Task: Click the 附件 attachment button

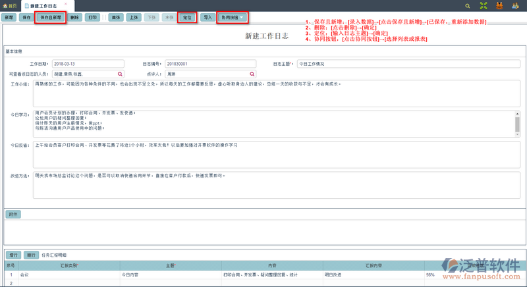Action: coord(13,214)
